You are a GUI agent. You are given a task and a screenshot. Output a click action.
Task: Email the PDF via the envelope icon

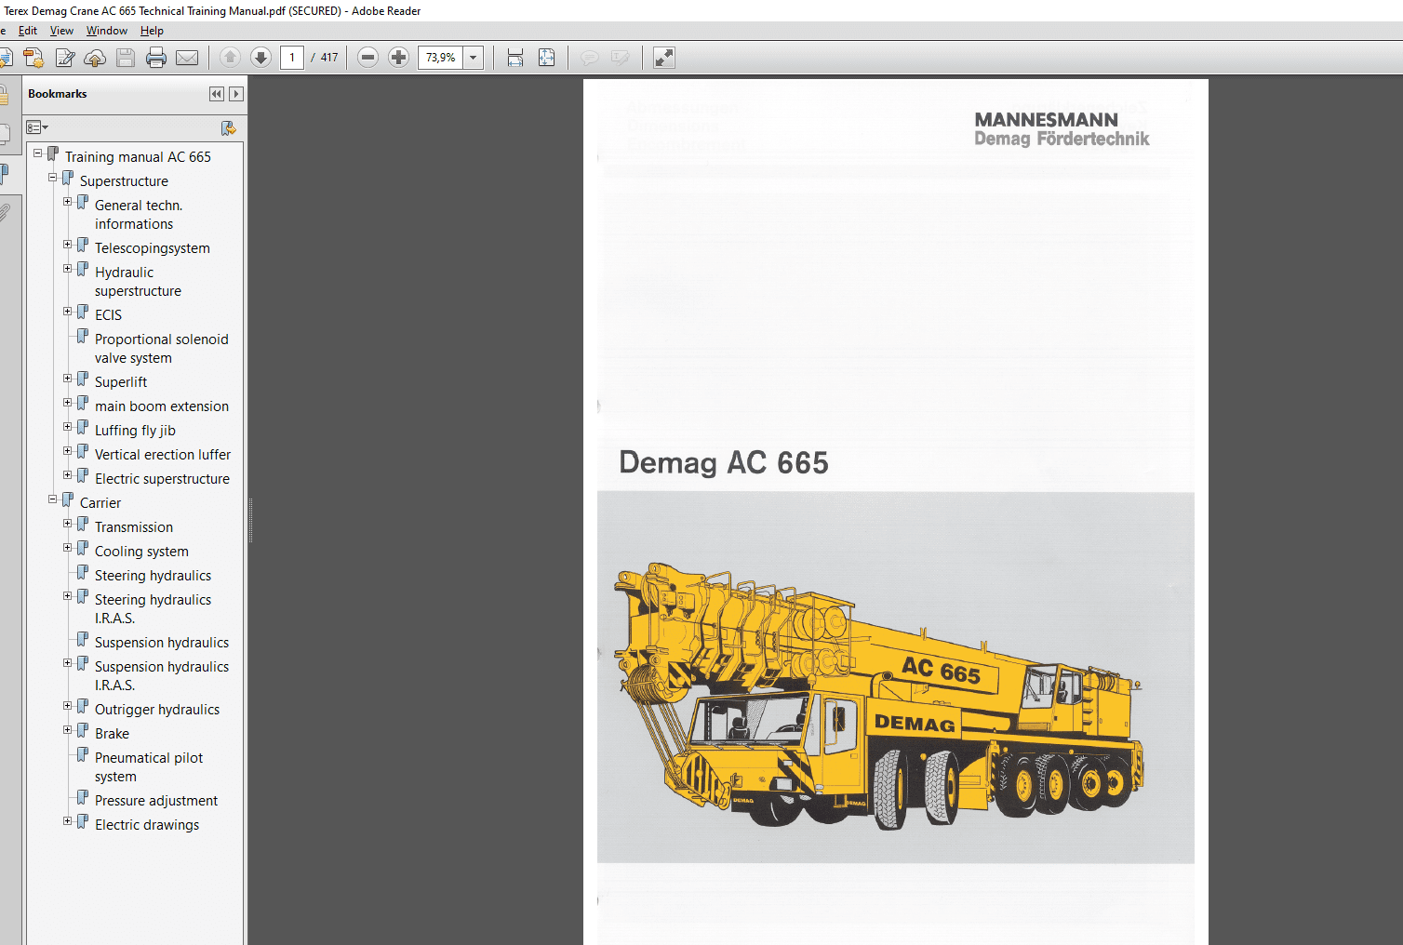click(x=188, y=57)
